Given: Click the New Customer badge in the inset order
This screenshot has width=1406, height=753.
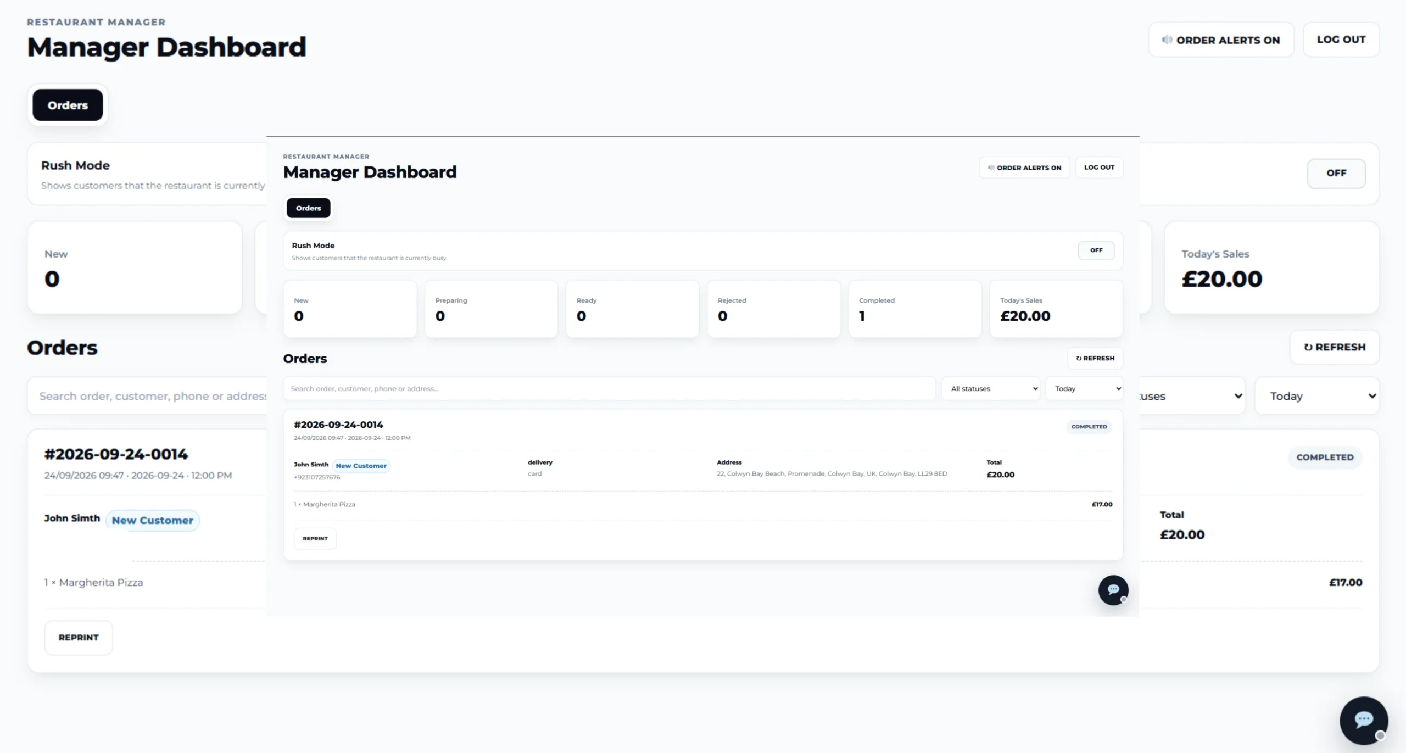Looking at the screenshot, I should 361,466.
